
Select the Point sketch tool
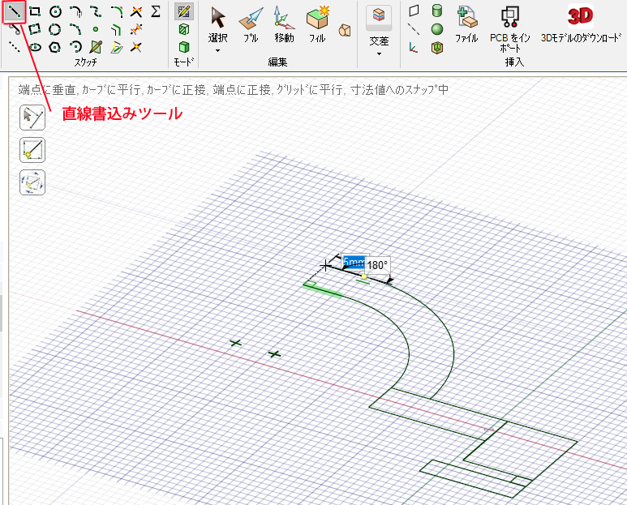96,29
